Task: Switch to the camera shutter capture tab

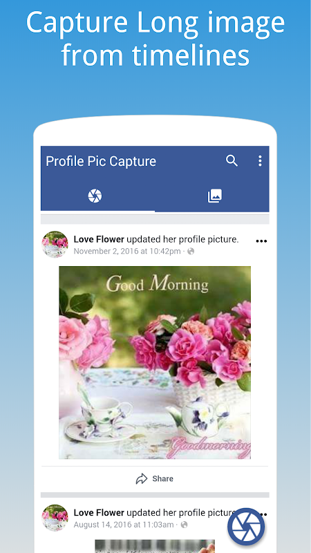Action: [x=95, y=196]
